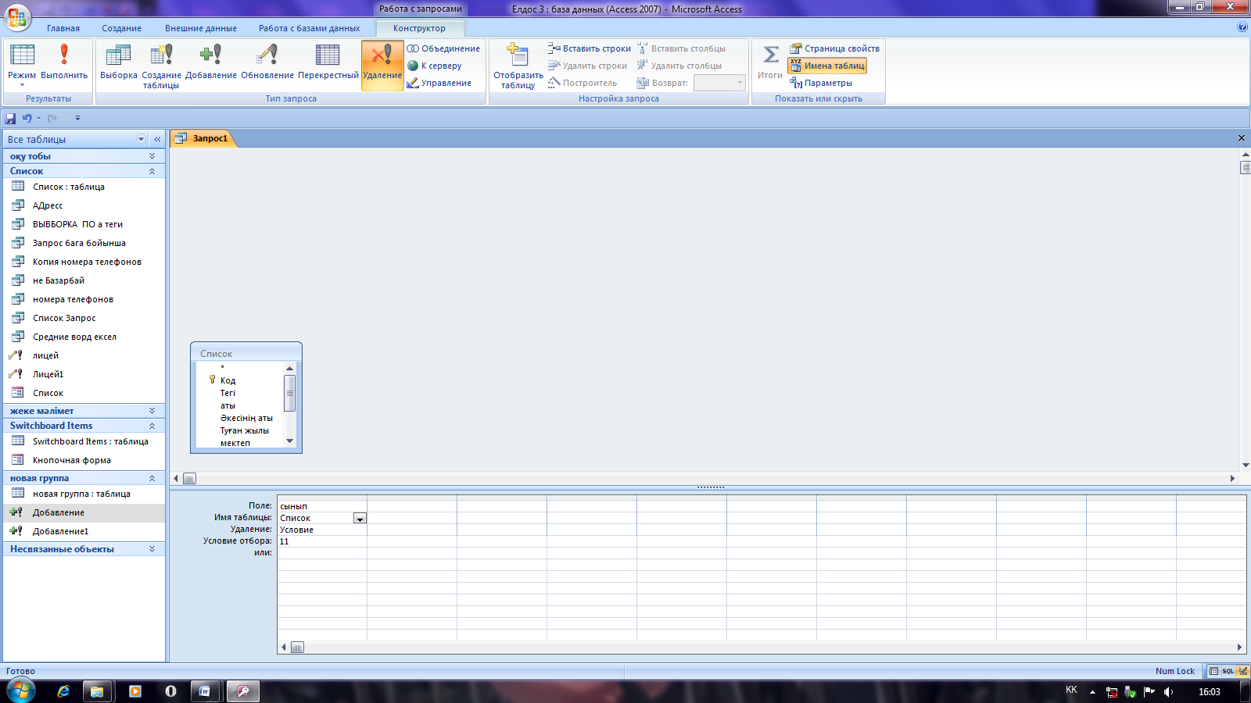Select АДресс query item
Screen dimensions: 1251x703
coord(84,205)
